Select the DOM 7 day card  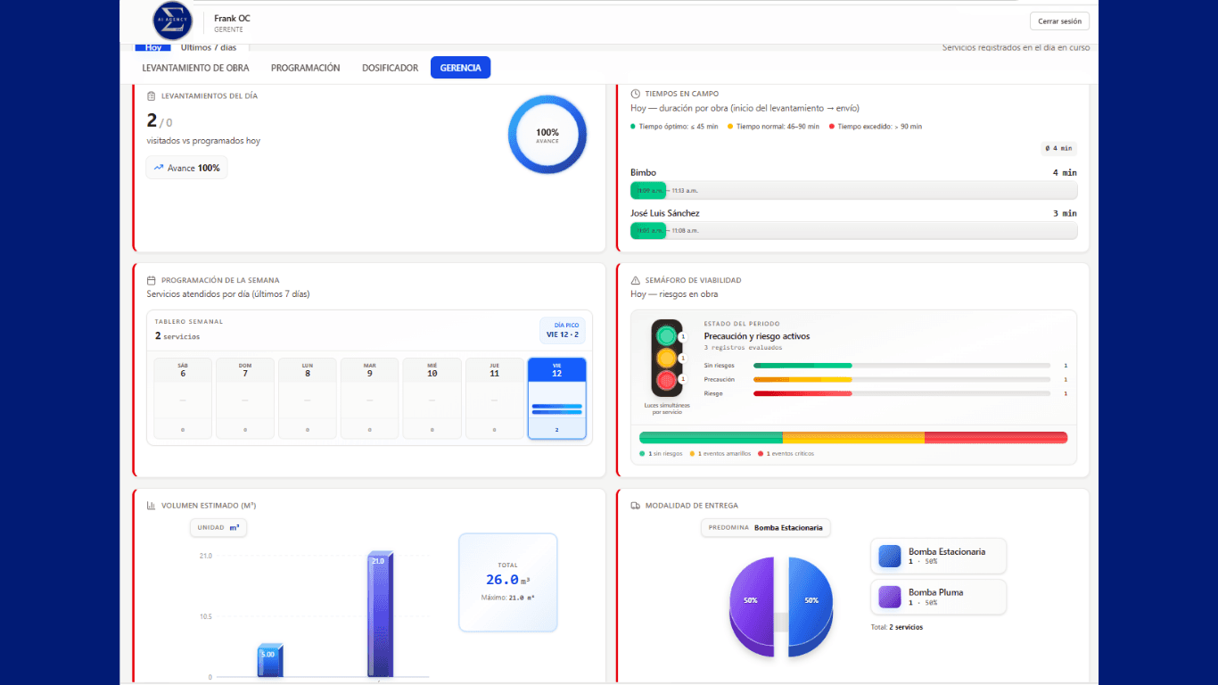click(245, 399)
